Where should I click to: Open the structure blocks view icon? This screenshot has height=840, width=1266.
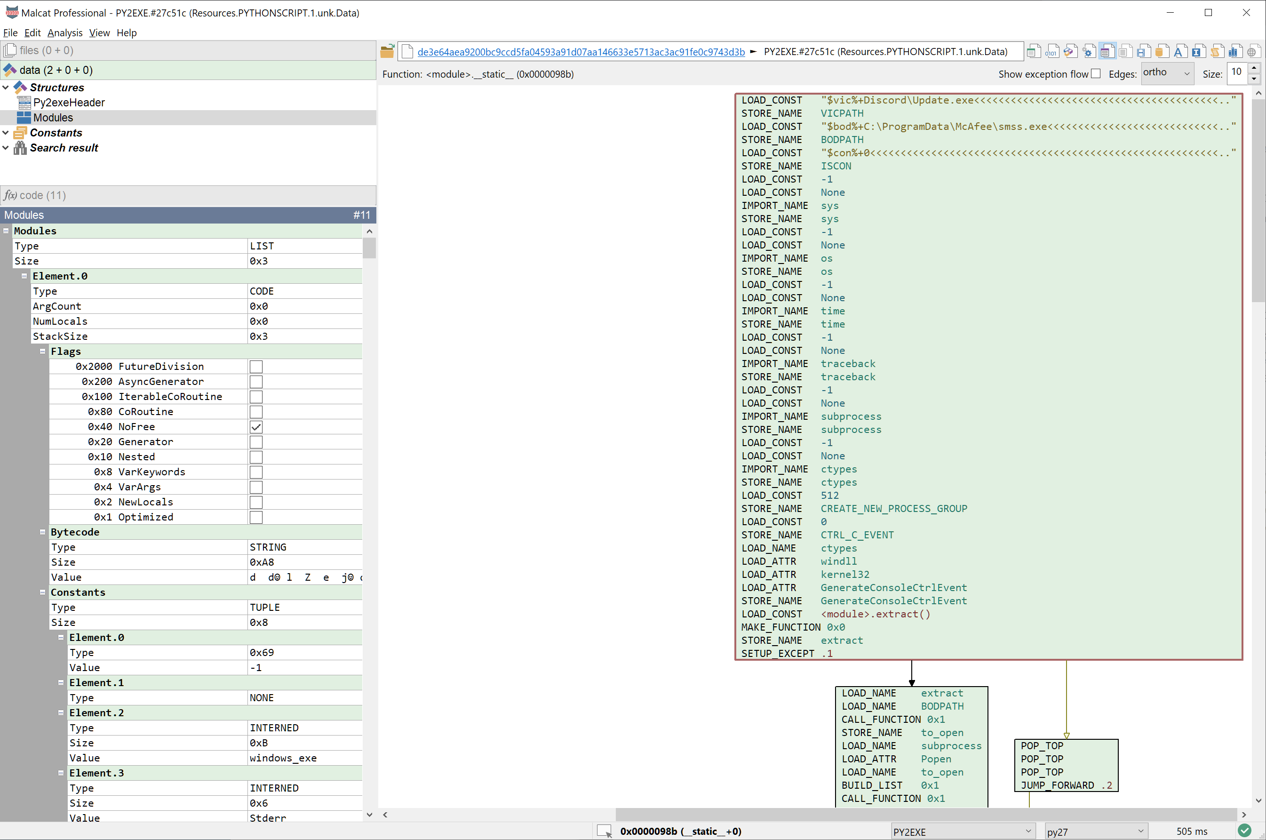[x=1070, y=52]
